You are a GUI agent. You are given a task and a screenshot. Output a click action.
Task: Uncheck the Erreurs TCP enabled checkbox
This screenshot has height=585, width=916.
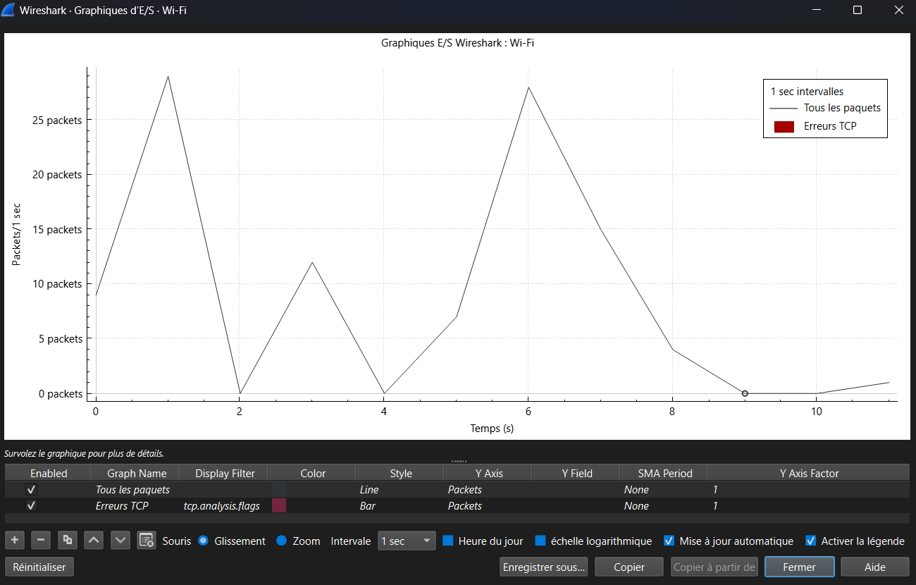(31, 505)
